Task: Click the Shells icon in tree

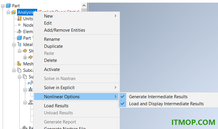Action: tap(25, 51)
